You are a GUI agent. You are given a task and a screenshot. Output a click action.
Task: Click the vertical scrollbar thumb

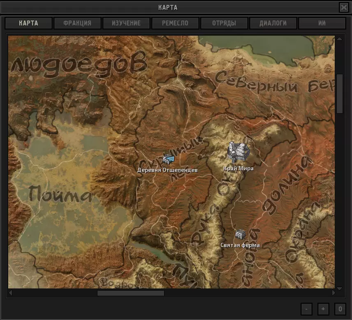340,94
